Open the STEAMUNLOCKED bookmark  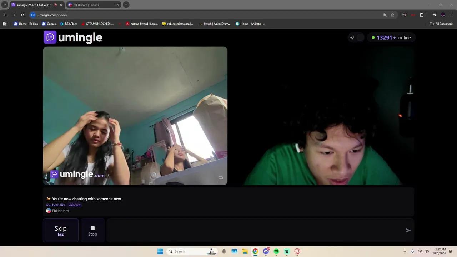click(x=98, y=24)
